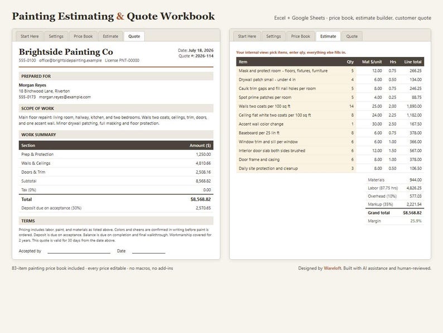This screenshot has width=443, height=333.
Task: Click customer name 'Morgan Reyes'
Action: pos(32,85)
